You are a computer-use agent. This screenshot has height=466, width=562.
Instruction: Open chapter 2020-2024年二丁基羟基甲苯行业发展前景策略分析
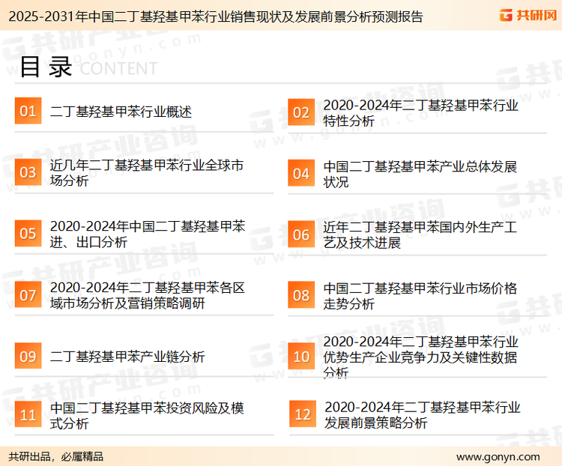click(x=422, y=415)
